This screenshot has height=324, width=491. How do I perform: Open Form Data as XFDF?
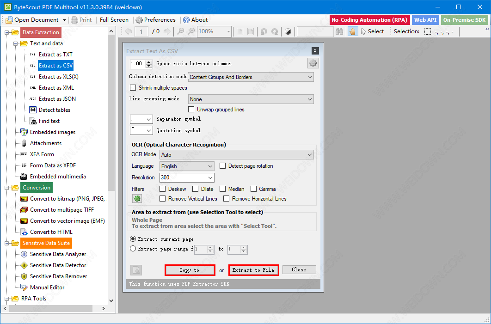pos(53,165)
